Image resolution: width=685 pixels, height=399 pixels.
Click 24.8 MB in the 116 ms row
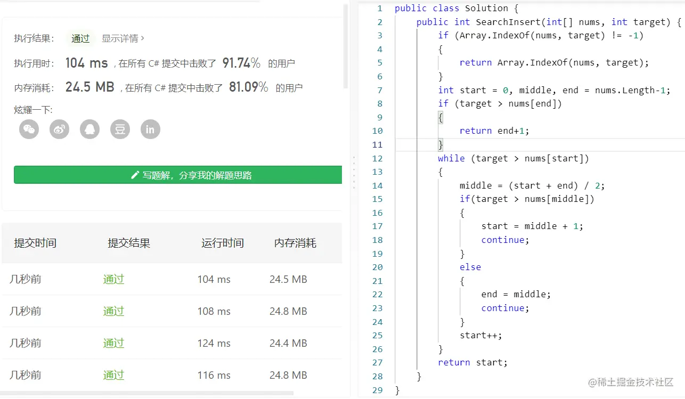[x=288, y=375]
